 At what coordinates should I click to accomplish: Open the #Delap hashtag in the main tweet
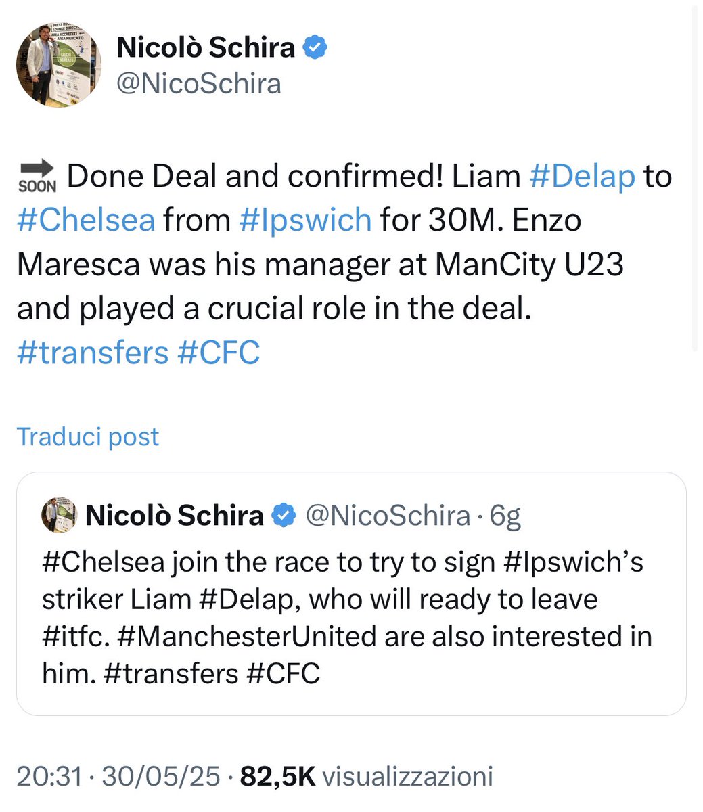tap(582, 176)
